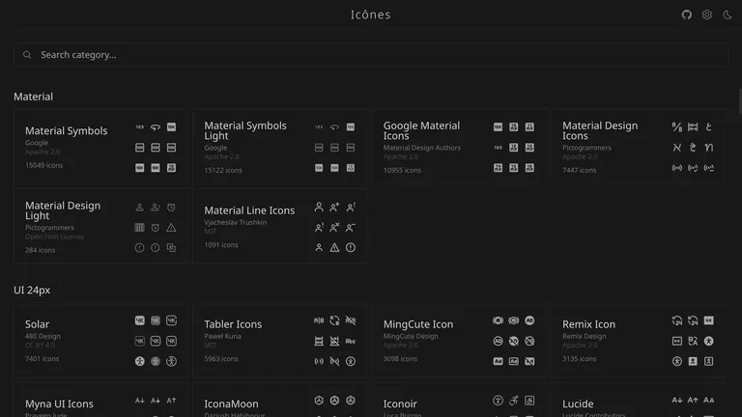Open the settings gear icon
The width and height of the screenshot is (742, 417).
[707, 14]
